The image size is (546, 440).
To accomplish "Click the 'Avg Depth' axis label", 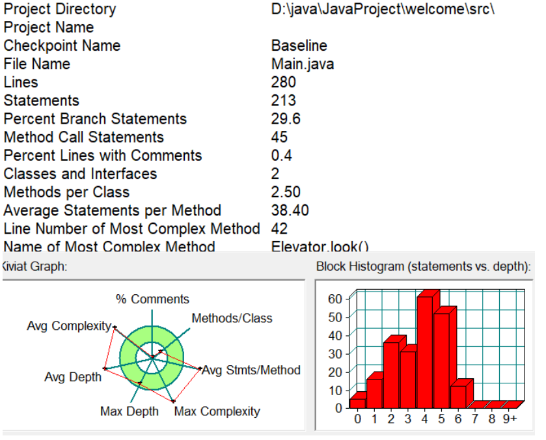I will tap(73, 377).
